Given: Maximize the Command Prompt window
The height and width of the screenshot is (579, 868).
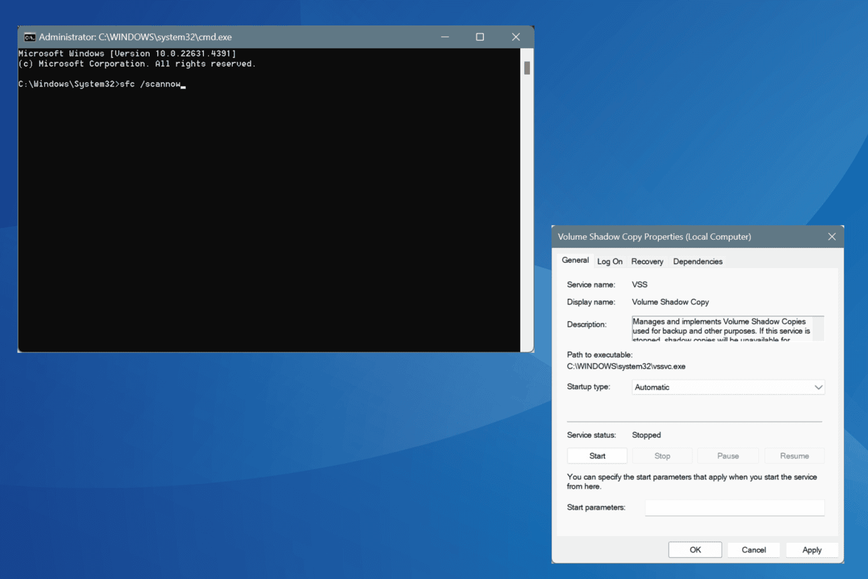Looking at the screenshot, I should pos(480,37).
